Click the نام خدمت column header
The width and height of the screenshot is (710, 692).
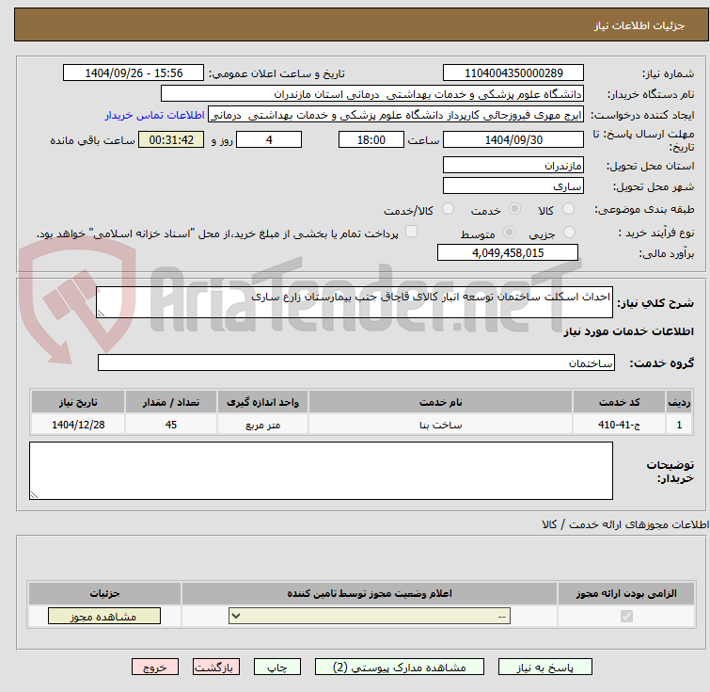(x=440, y=402)
